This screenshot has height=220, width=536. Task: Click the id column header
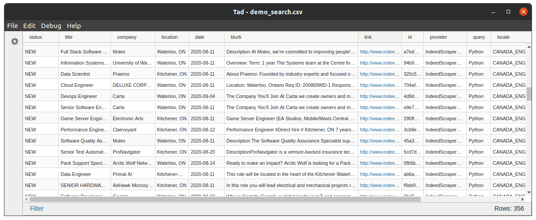click(x=413, y=37)
